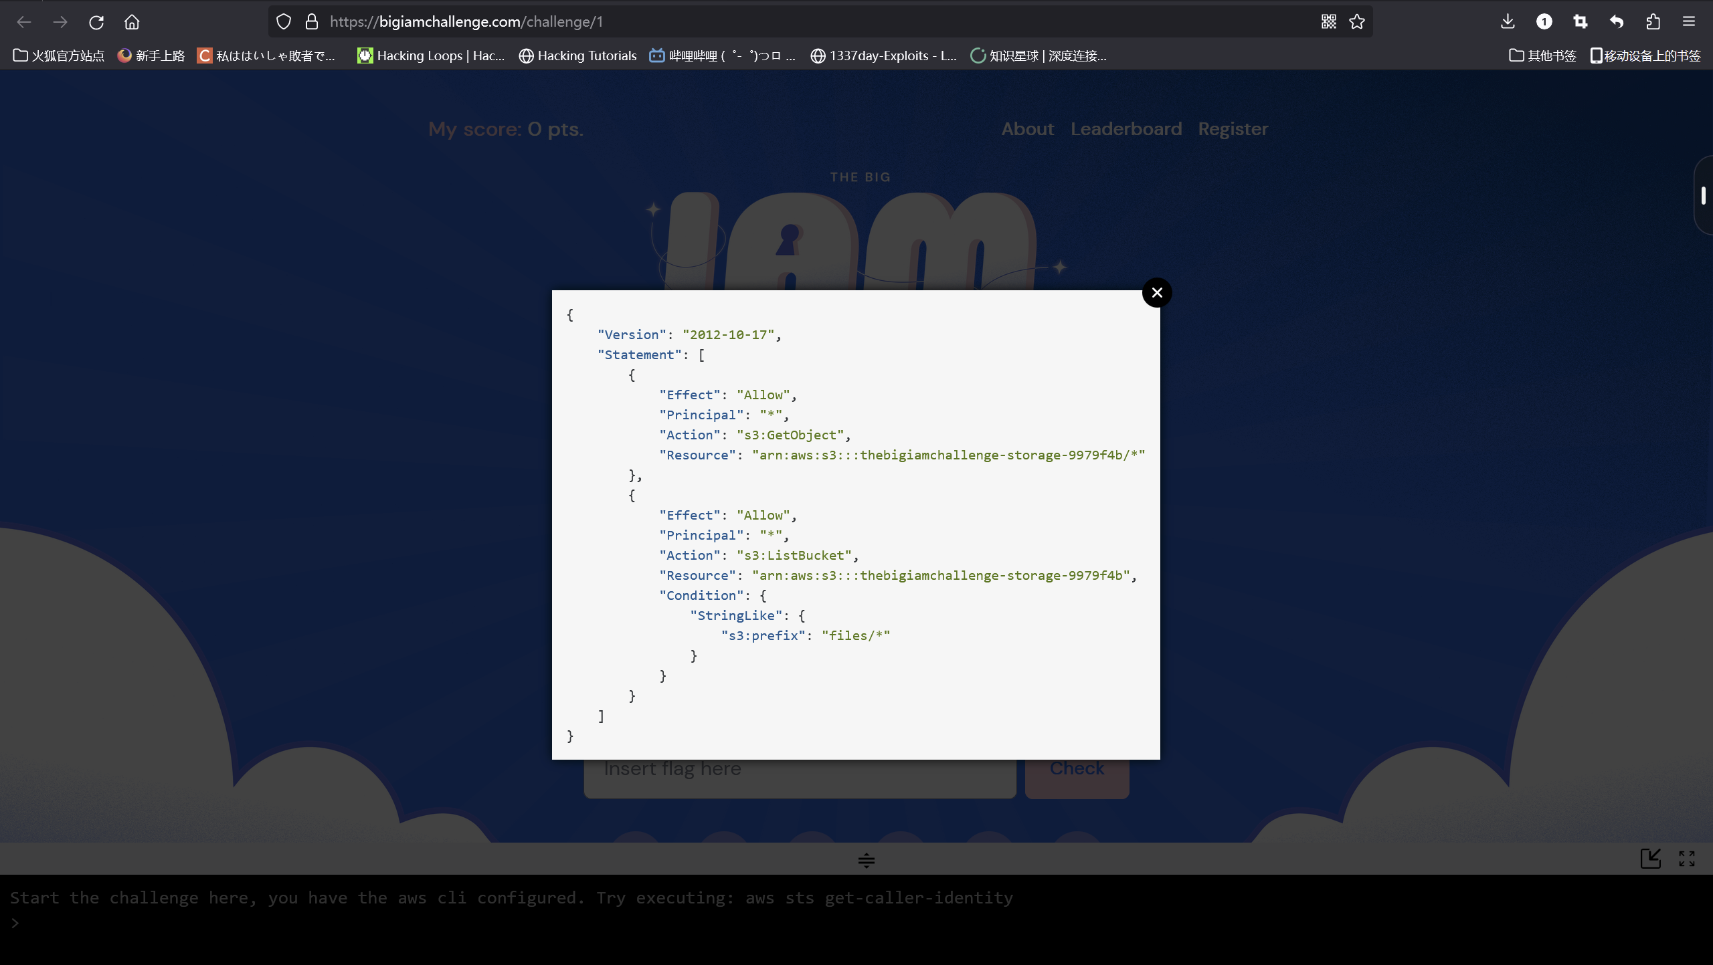Click the "s3:GetObject" action value
The width and height of the screenshot is (1713, 965).
click(x=790, y=435)
